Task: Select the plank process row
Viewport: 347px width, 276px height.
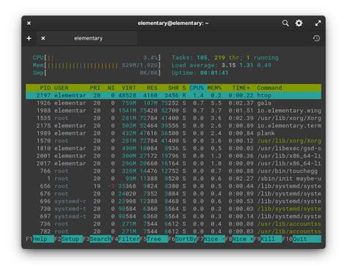Action: [x=173, y=133]
